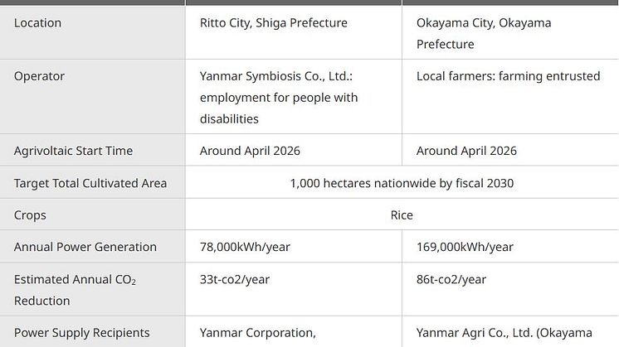The image size is (619, 347).
Task: Select the 86t-co2/year value
Action: pos(451,279)
